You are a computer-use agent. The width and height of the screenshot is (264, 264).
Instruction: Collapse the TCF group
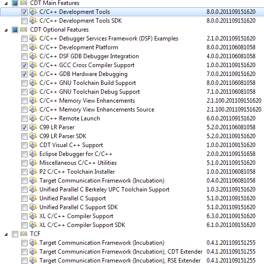point(6,234)
